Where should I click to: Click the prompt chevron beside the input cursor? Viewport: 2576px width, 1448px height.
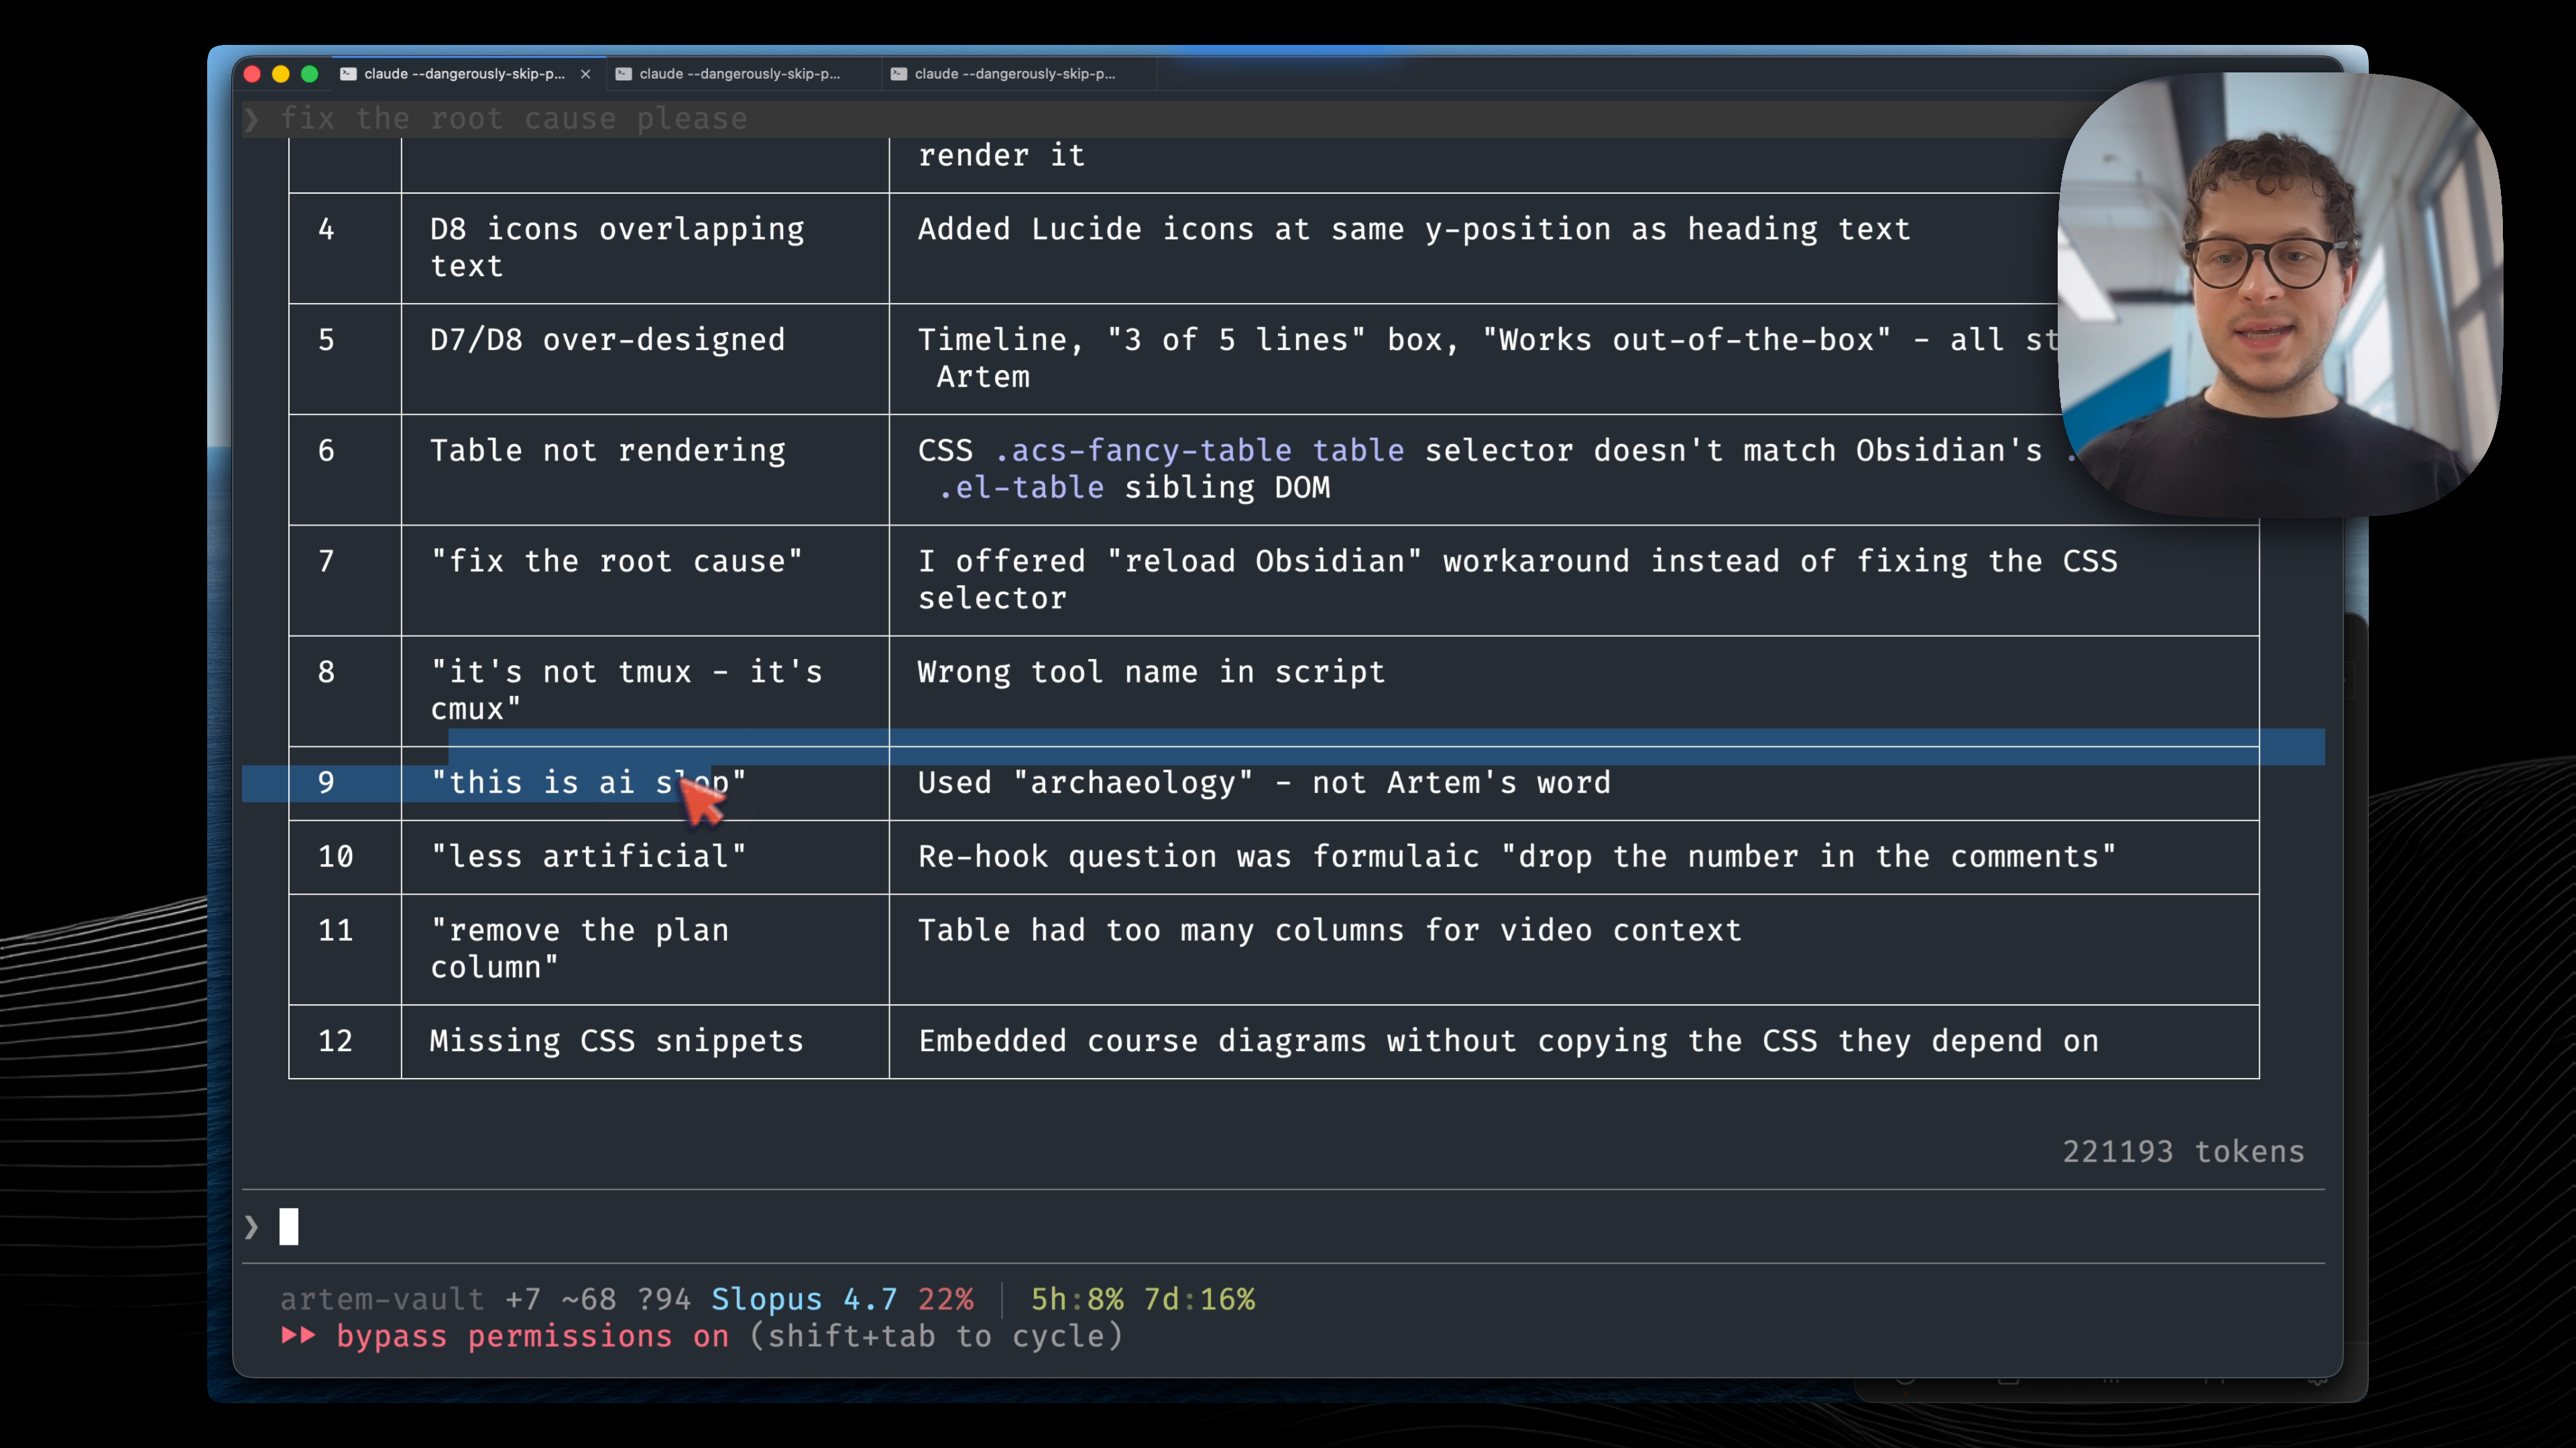point(252,1227)
